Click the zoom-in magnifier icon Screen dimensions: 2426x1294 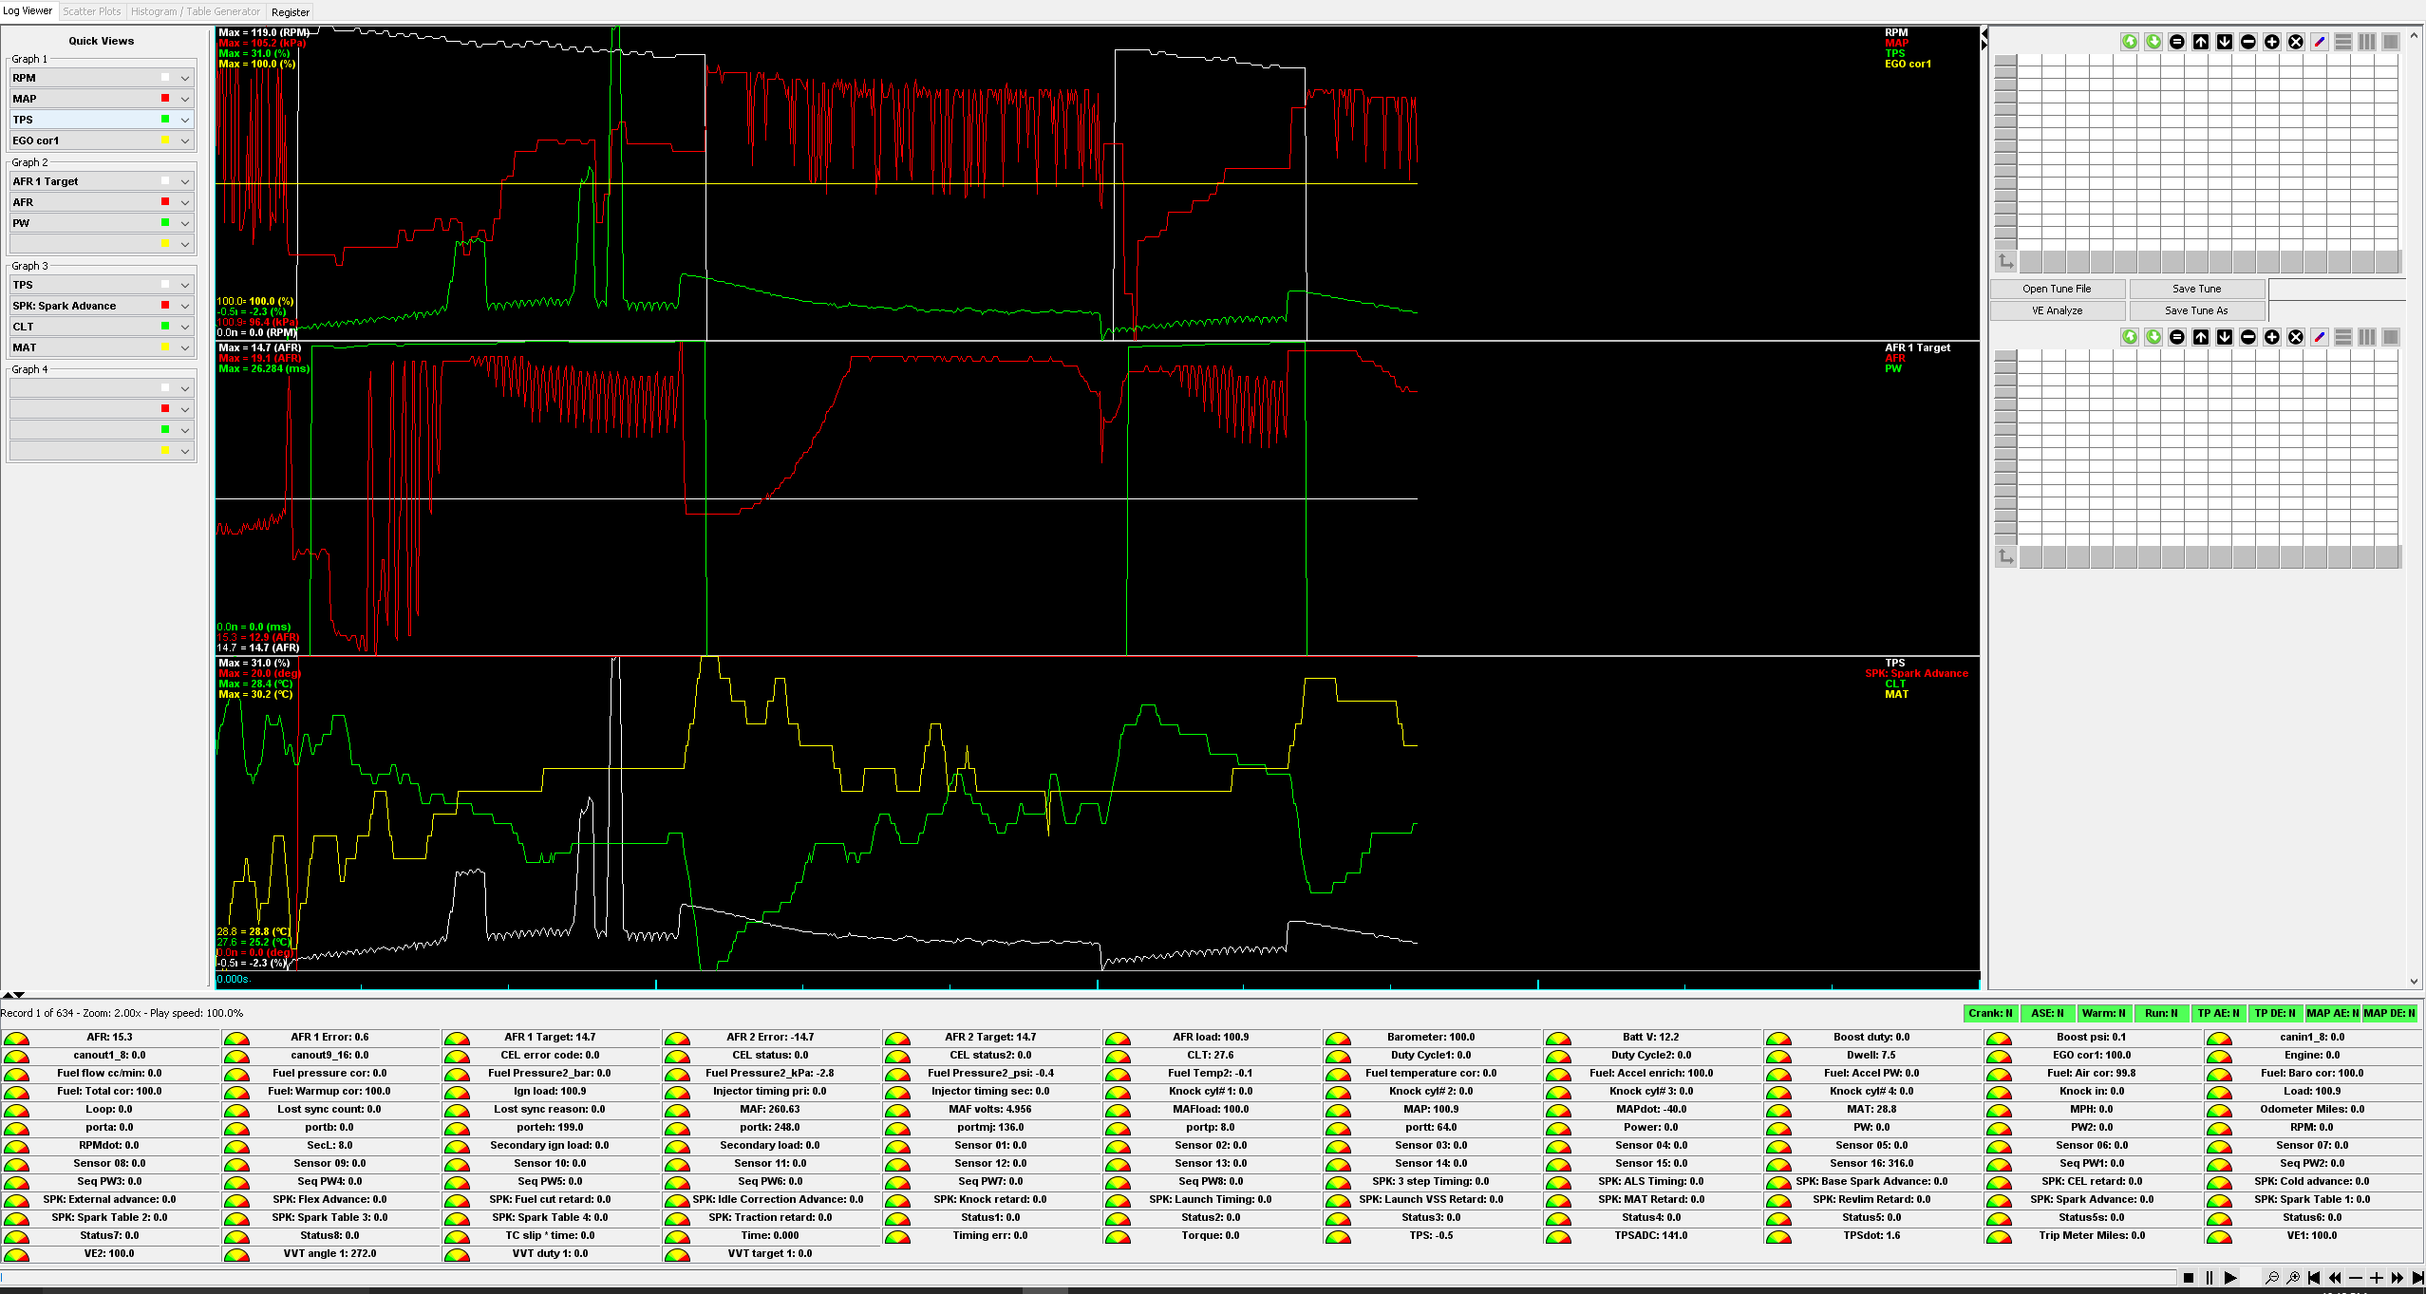(x=2293, y=1278)
